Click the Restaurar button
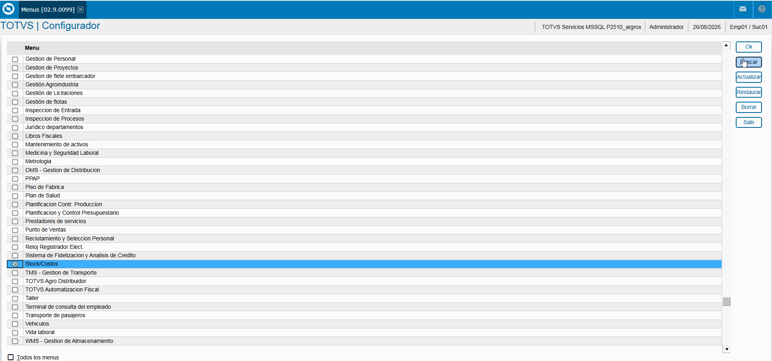Viewport: 772px width, 361px height. tap(749, 92)
